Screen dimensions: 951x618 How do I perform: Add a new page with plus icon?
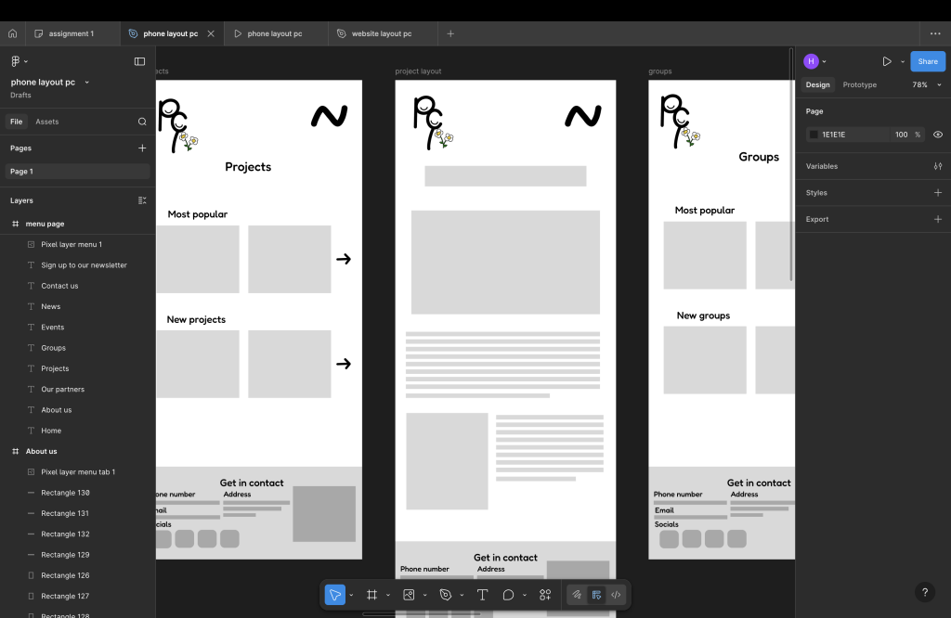[142, 148]
